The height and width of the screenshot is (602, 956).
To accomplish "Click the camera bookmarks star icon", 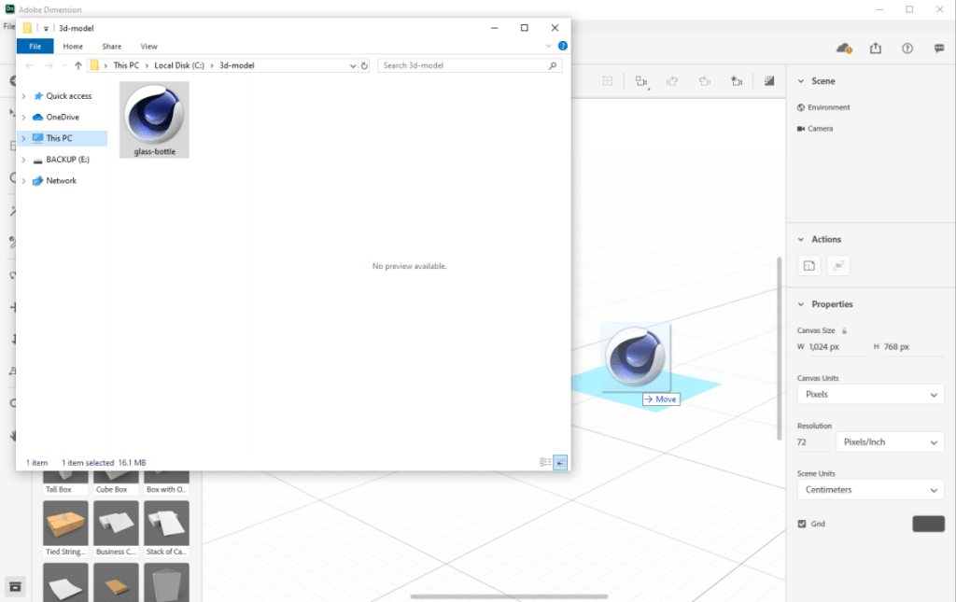I will click(736, 81).
